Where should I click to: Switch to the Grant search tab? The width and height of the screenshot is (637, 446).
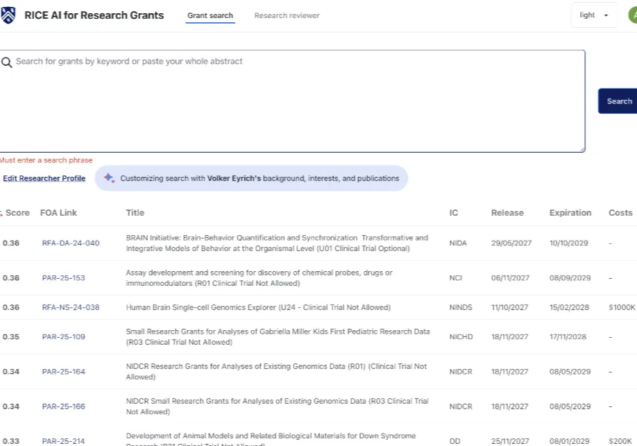210,15
